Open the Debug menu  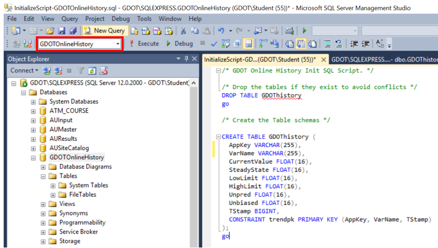coord(121,19)
